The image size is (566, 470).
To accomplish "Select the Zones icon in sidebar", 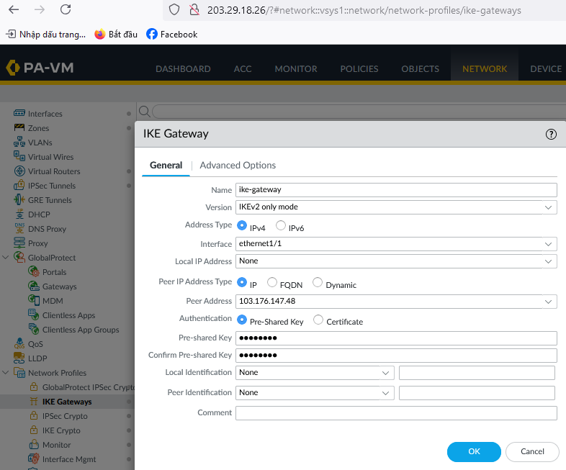I will 19,128.
